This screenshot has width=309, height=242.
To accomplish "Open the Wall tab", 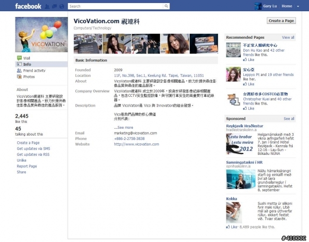I will click(27, 58).
